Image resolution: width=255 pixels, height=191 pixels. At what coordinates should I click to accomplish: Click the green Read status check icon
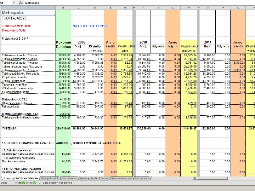(23, 183)
